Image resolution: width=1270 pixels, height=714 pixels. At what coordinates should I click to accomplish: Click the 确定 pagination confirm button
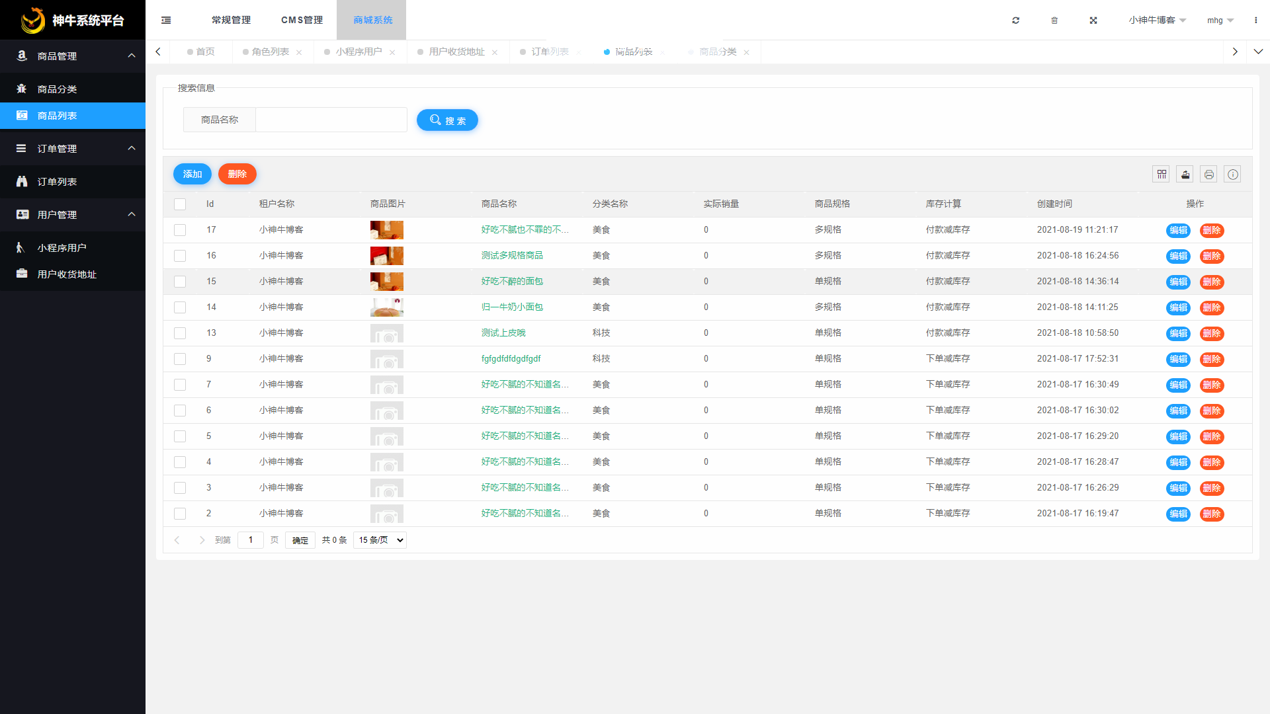[x=300, y=540]
